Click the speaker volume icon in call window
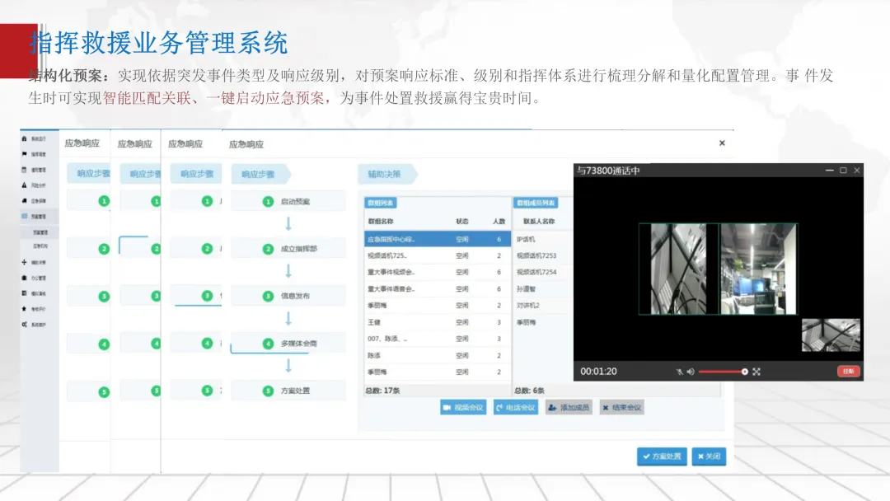The image size is (890, 501). click(691, 372)
